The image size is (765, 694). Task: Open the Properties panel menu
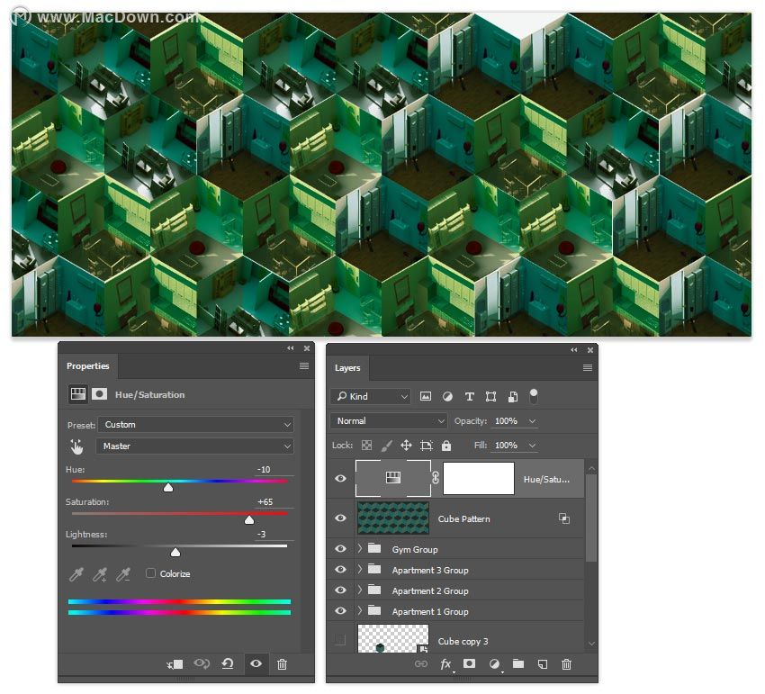[304, 366]
